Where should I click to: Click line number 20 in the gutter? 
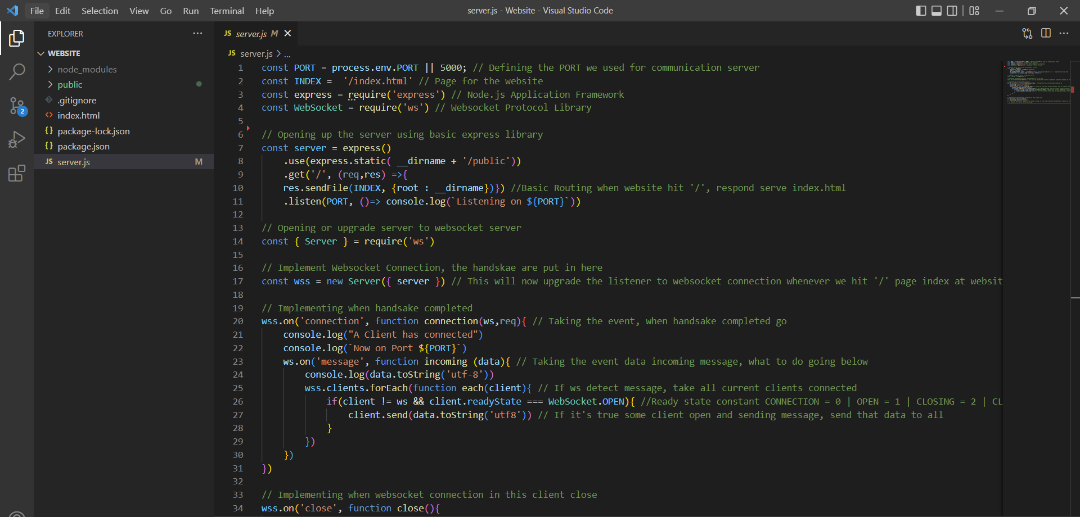(x=238, y=321)
